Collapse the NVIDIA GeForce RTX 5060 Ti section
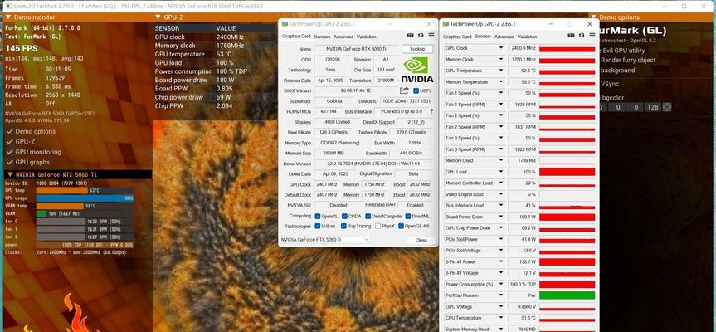Screen dimensions: 716x332 coord(10,174)
